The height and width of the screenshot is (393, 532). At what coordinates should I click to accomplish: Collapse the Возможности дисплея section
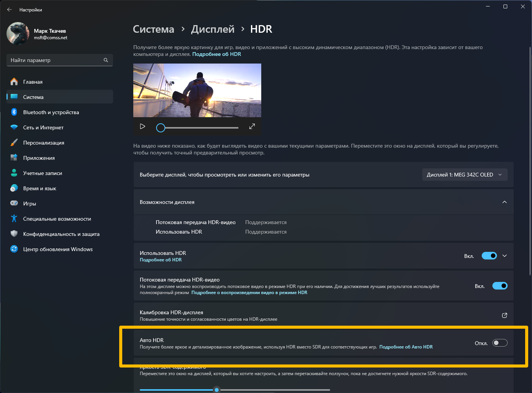pos(505,202)
